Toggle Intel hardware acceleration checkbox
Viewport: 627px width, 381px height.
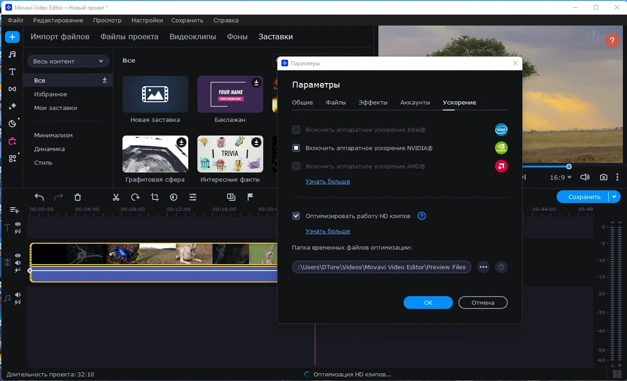(x=296, y=129)
